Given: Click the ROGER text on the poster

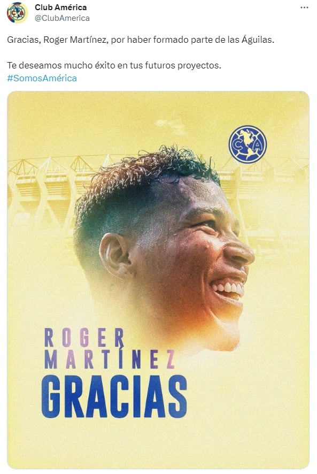Looking at the screenshot, I should (x=84, y=338).
